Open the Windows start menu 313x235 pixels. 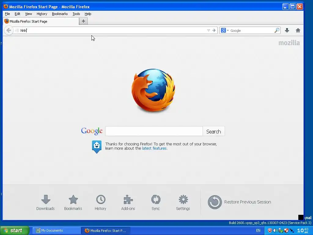pos(14,230)
